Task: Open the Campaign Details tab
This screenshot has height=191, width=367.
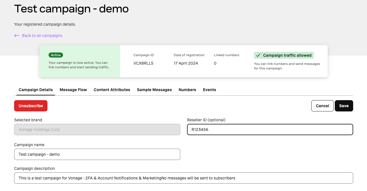Action: click(36, 90)
